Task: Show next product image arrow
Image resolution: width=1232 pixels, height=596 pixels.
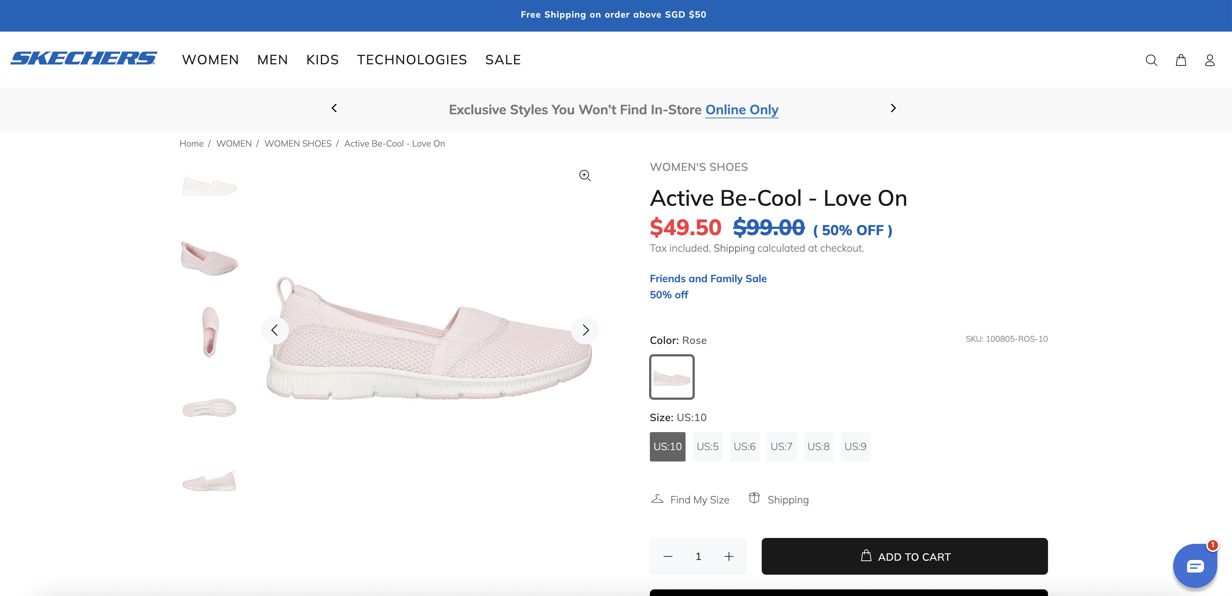Action: (585, 330)
